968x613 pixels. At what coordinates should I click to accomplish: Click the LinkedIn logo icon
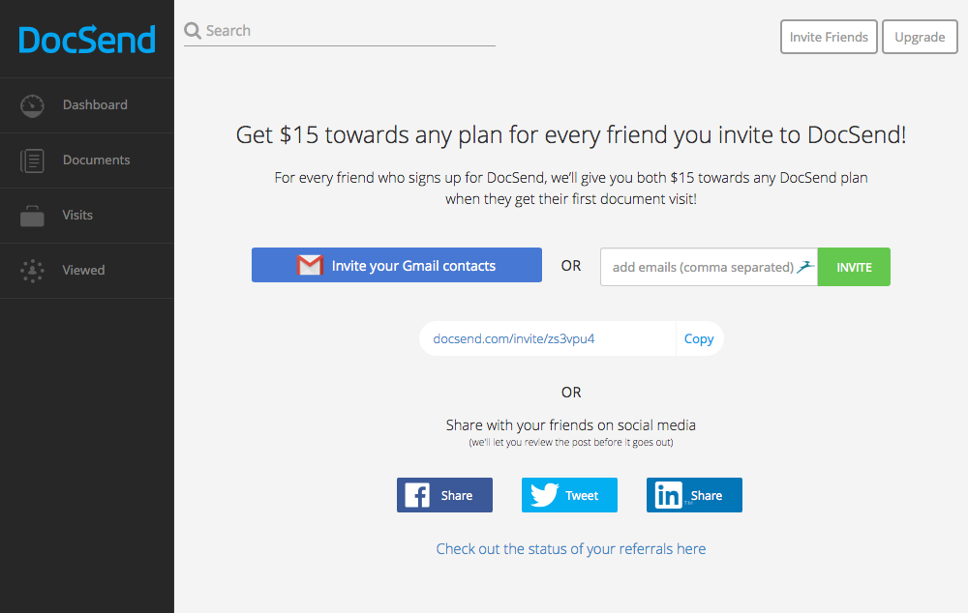[669, 495]
